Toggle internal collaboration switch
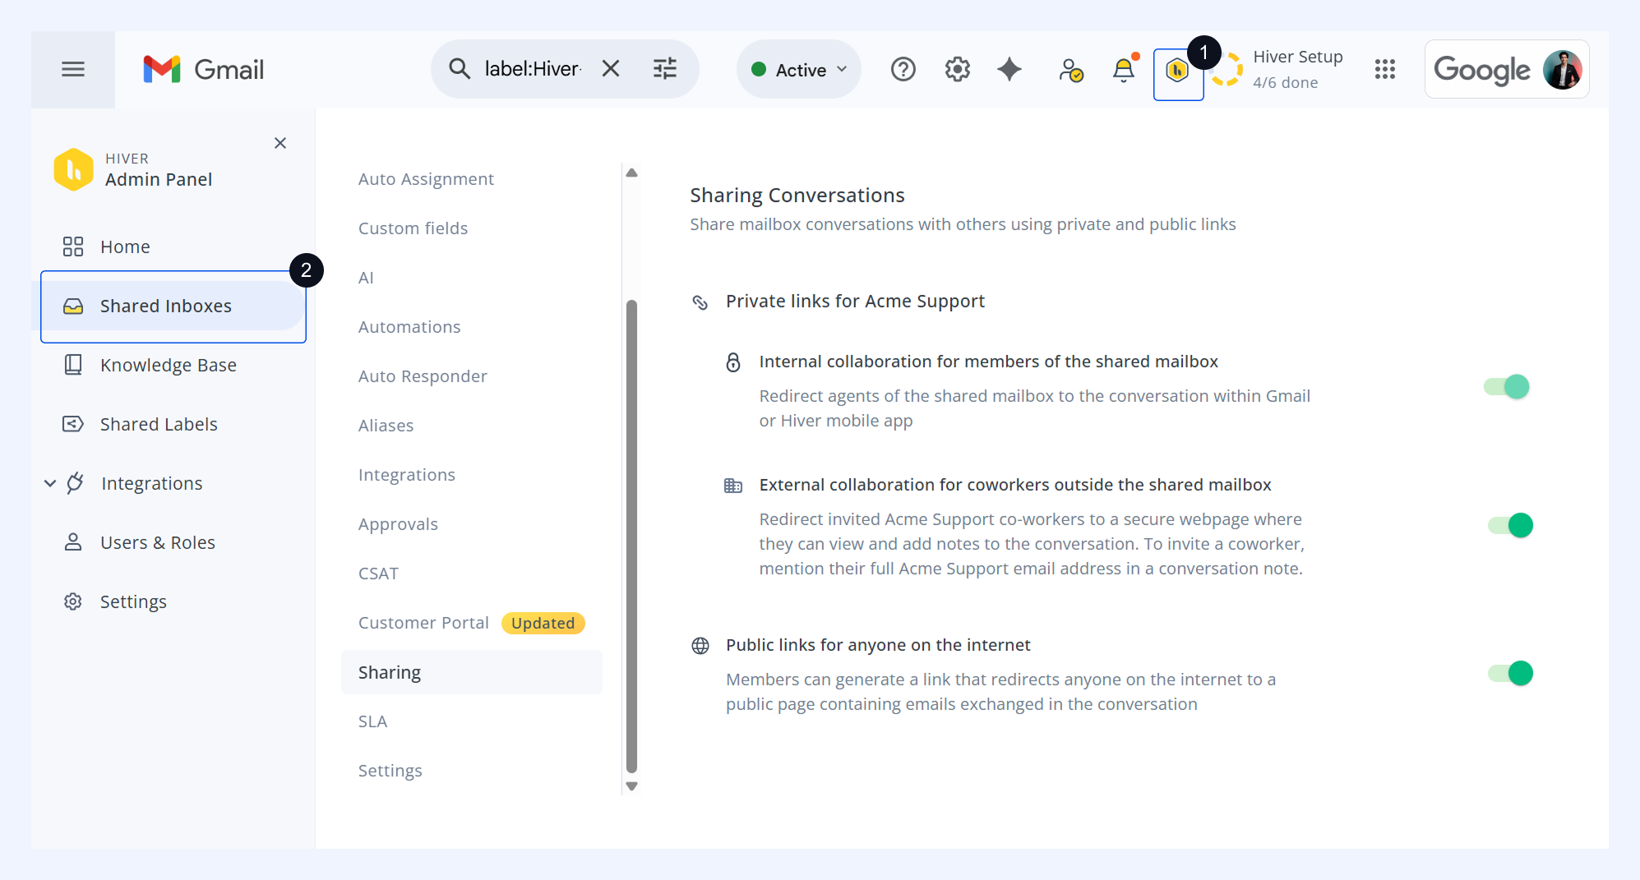 [x=1507, y=387]
